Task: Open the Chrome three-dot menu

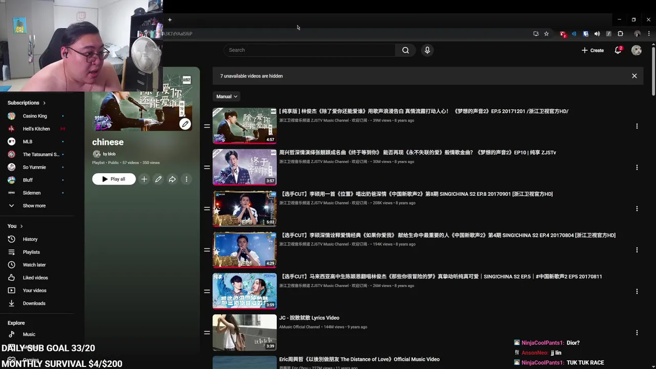Action: click(649, 34)
